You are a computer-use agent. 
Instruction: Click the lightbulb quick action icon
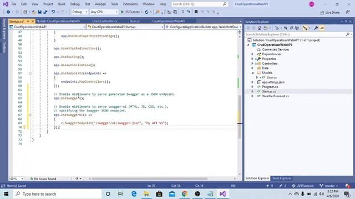24,127
